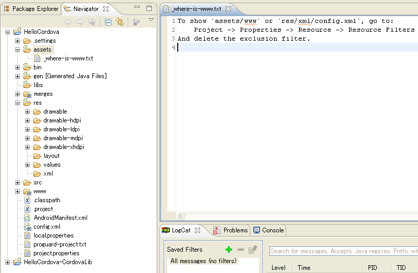Collapse the res folder tree node
Screen dimensions: 418x273
18,103
